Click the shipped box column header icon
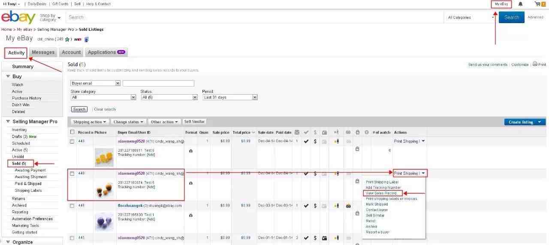The image size is (549, 245). (325, 132)
